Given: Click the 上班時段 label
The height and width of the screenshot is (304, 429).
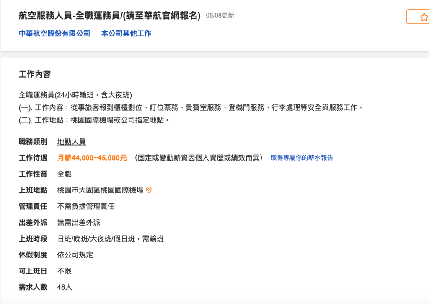Looking at the screenshot, I should pyautogui.click(x=33, y=239).
